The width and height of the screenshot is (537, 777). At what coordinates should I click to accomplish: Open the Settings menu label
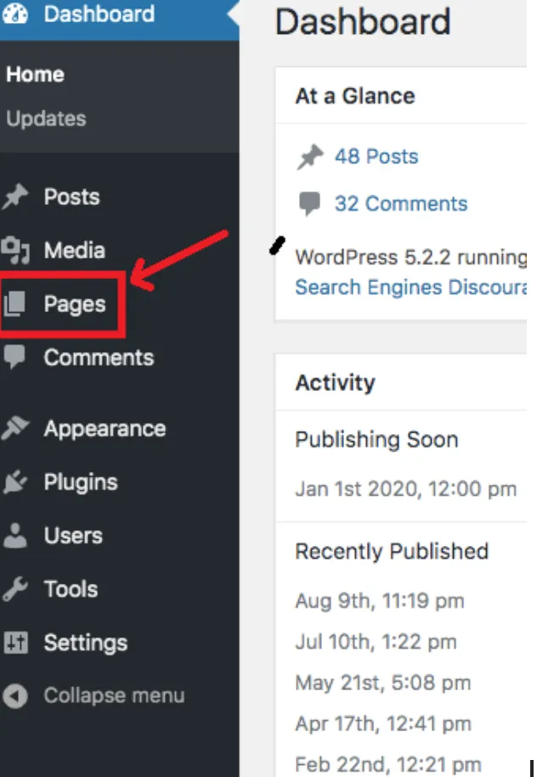click(86, 643)
